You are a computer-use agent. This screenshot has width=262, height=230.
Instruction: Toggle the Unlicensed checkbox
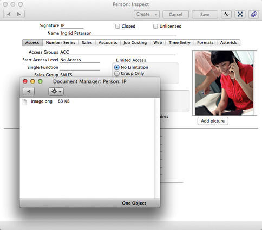click(x=155, y=27)
